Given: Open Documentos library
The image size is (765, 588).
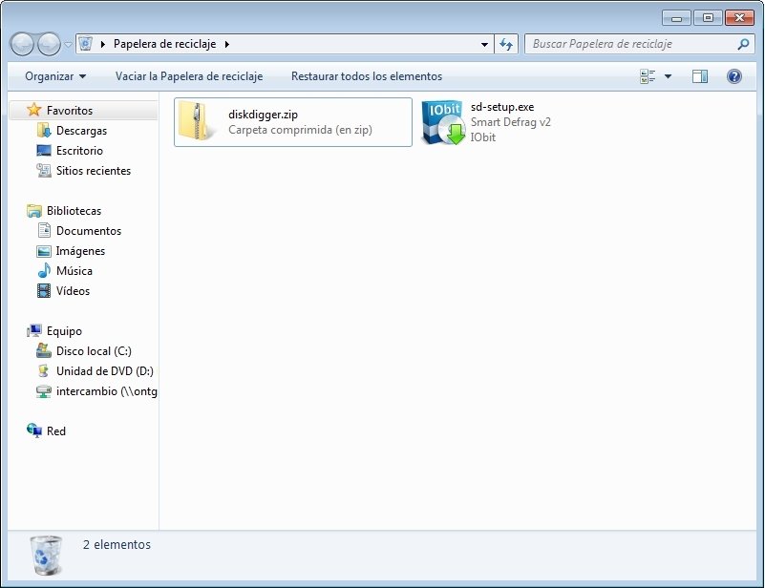Looking at the screenshot, I should pos(89,231).
